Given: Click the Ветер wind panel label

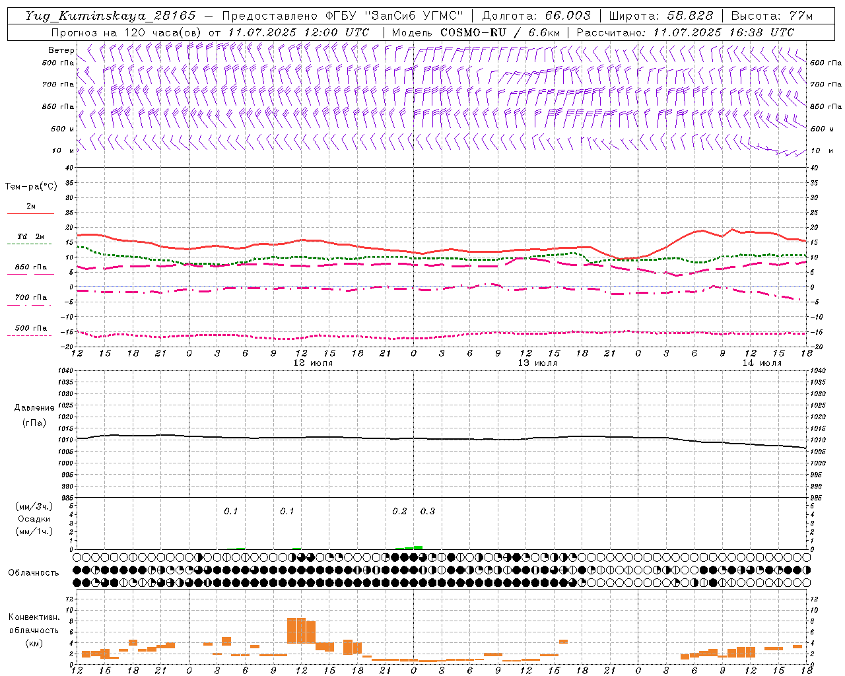Looking at the screenshot, I should click(61, 50).
